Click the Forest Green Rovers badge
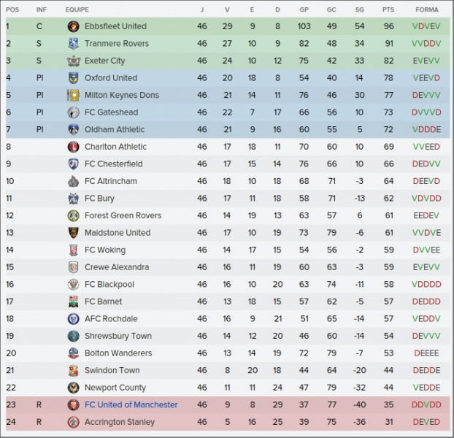Image resolution: width=454 pixels, height=438 pixels. coord(73,215)
